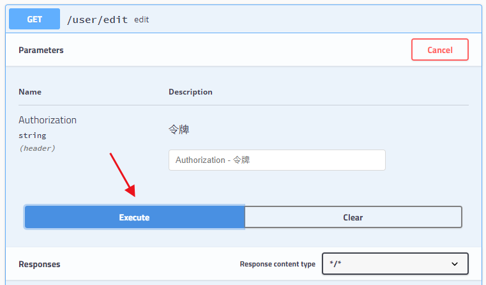The height and width of the screenshot is (285, 486).
Task: Click the /user/edit endpoint path
Action: point(97,20)
